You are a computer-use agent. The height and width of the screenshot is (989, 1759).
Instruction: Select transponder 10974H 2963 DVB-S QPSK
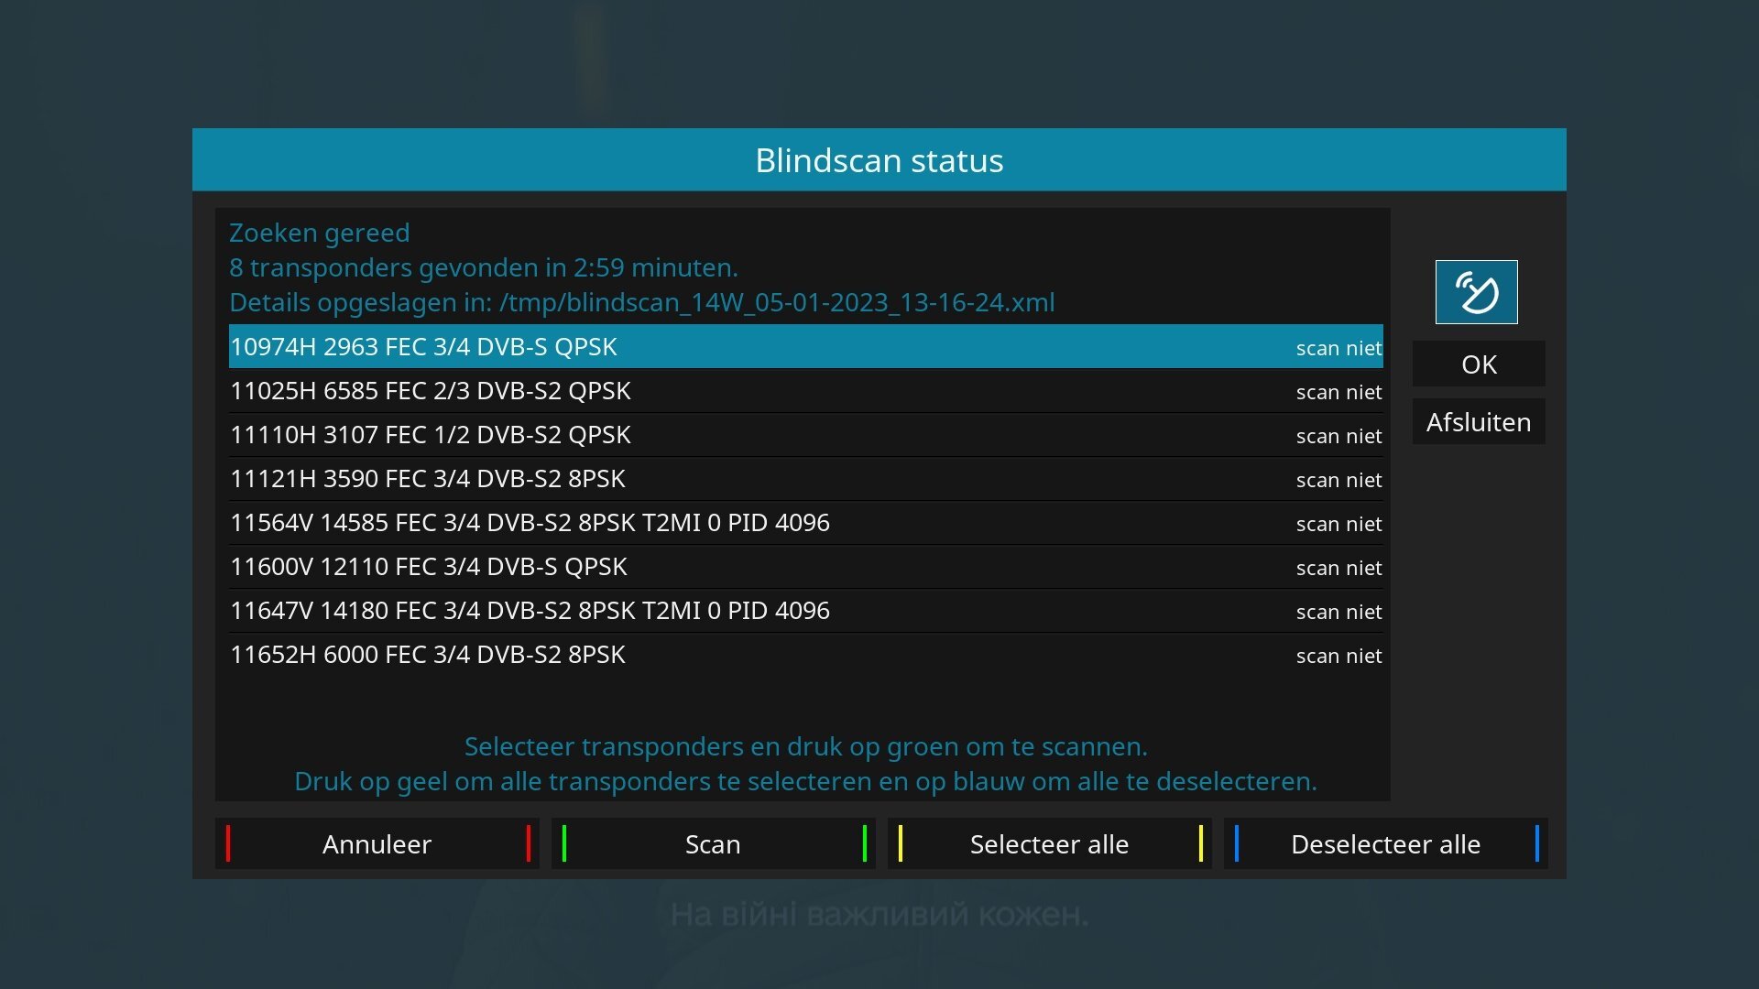(423, 347)
